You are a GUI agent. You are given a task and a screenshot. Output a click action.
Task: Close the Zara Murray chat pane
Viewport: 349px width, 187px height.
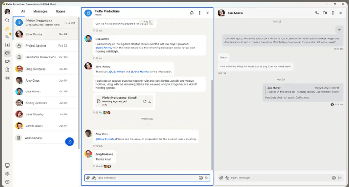pyautogui.click(x=340, y=13)
